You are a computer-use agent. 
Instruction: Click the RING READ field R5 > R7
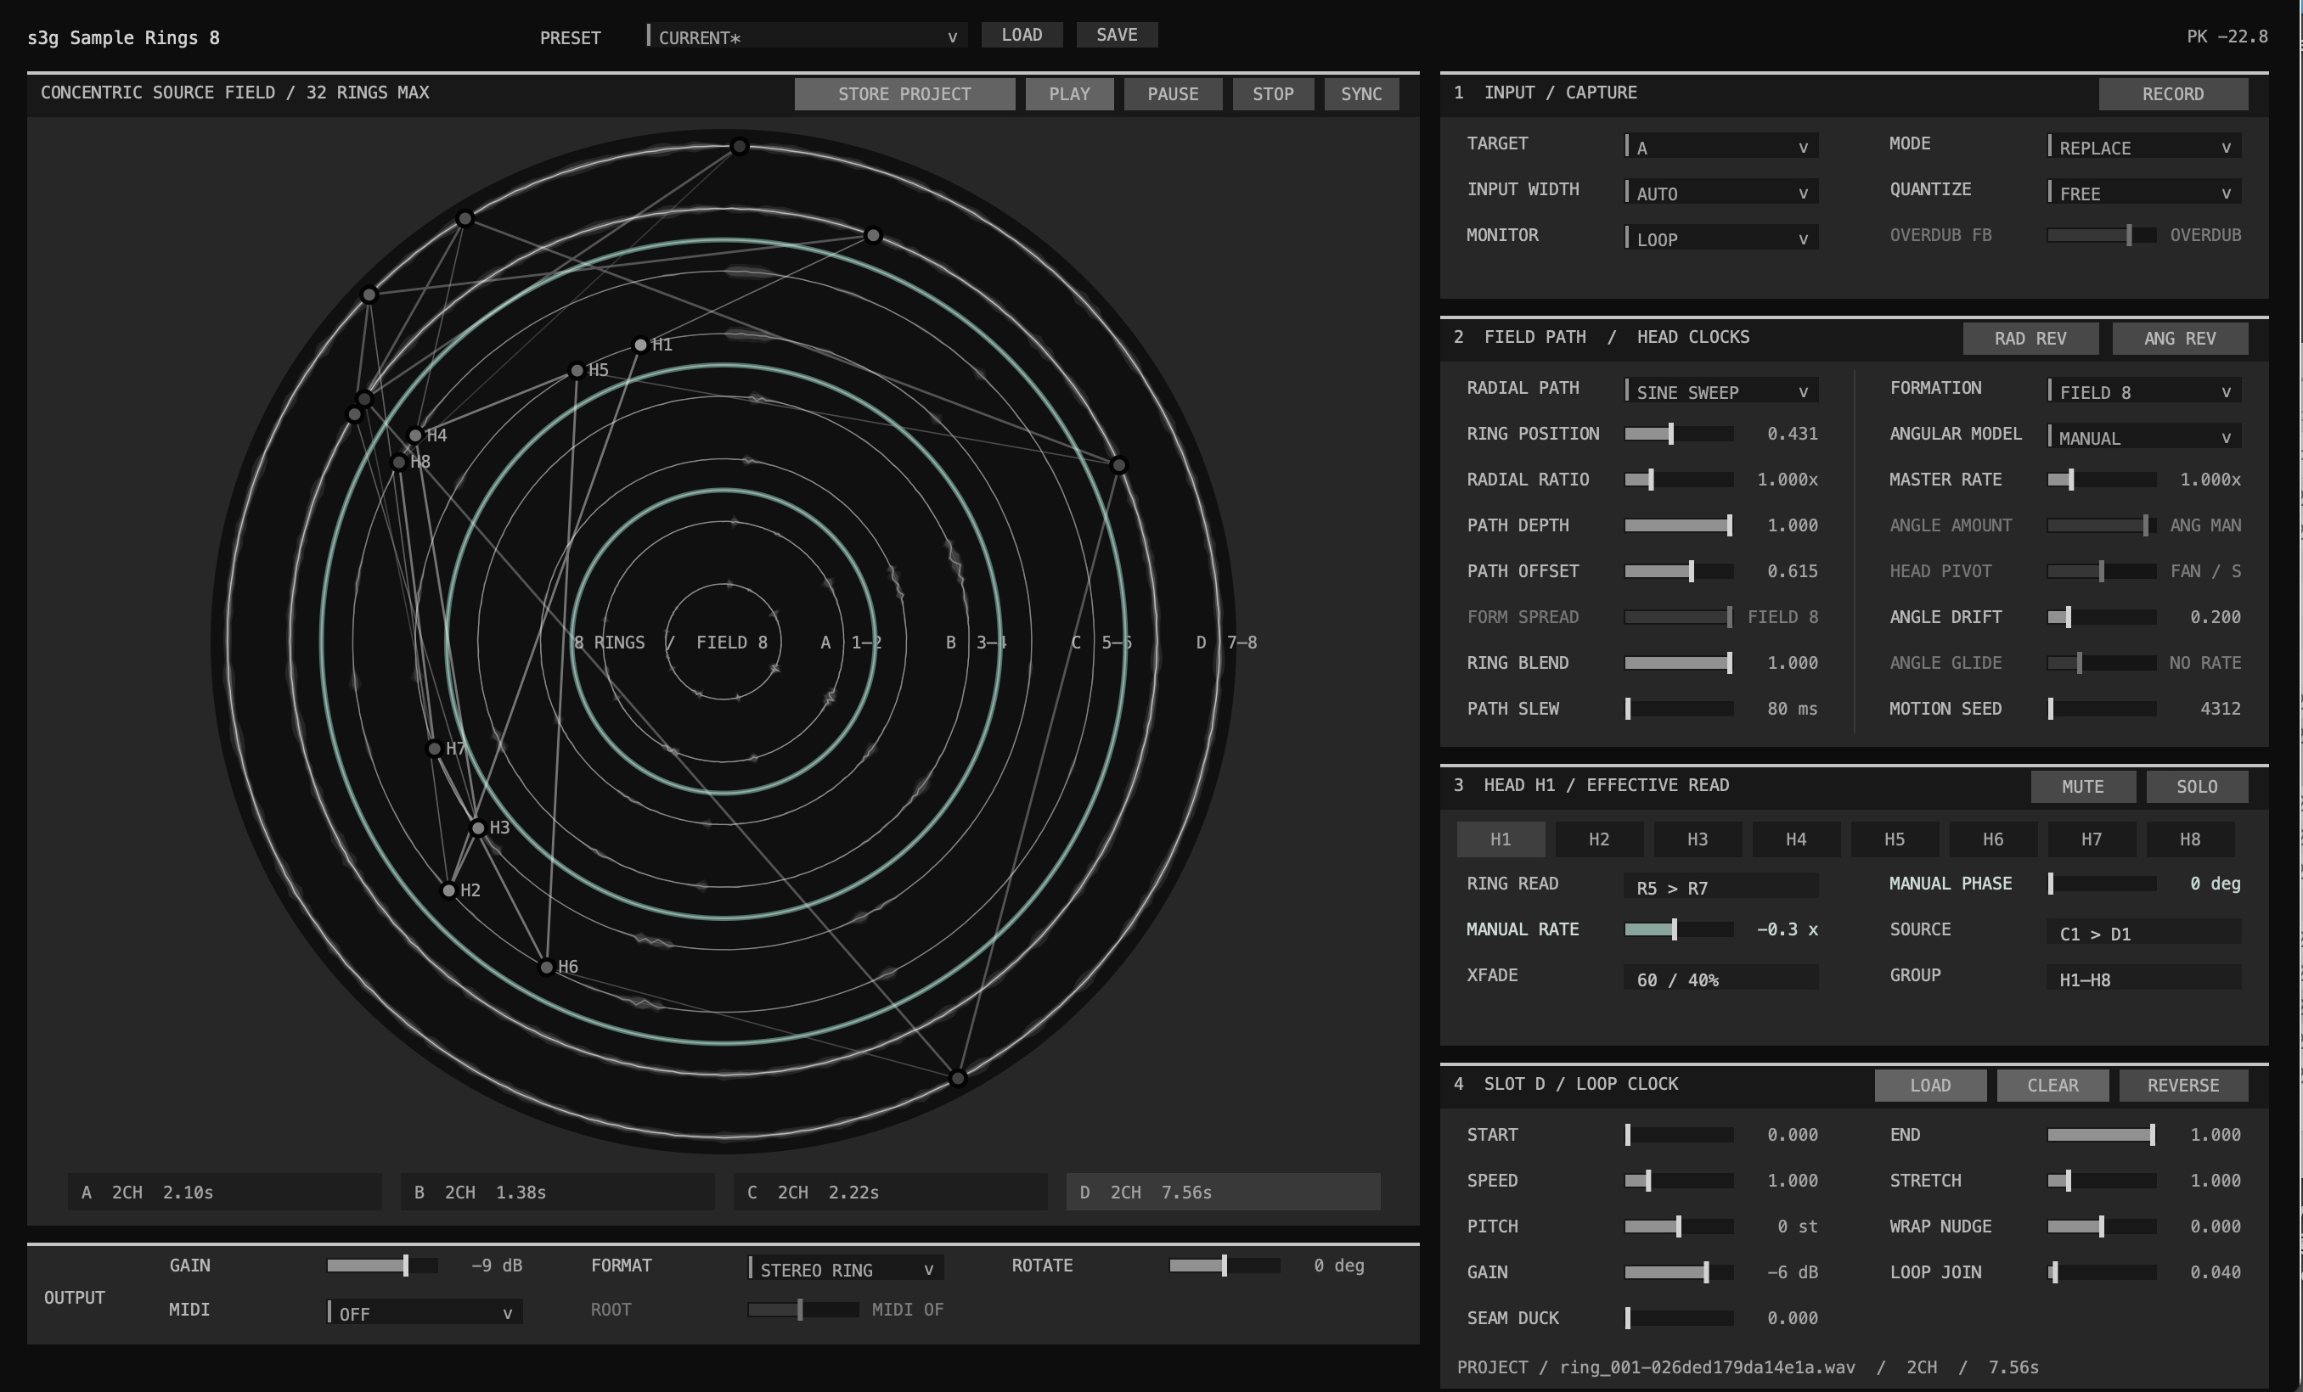click(1720, 887)
